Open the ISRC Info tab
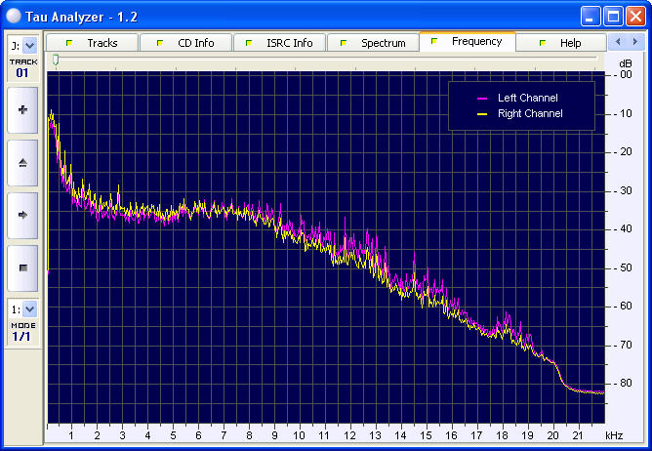 click(x=279, y=43)
